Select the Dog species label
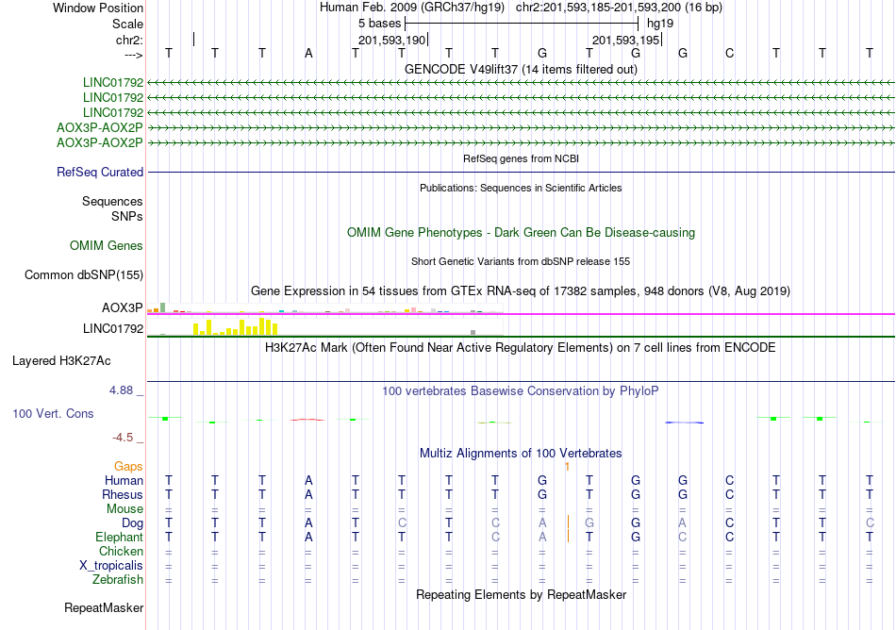This screenshot has height=630, width=896. (x=132, y=523)
